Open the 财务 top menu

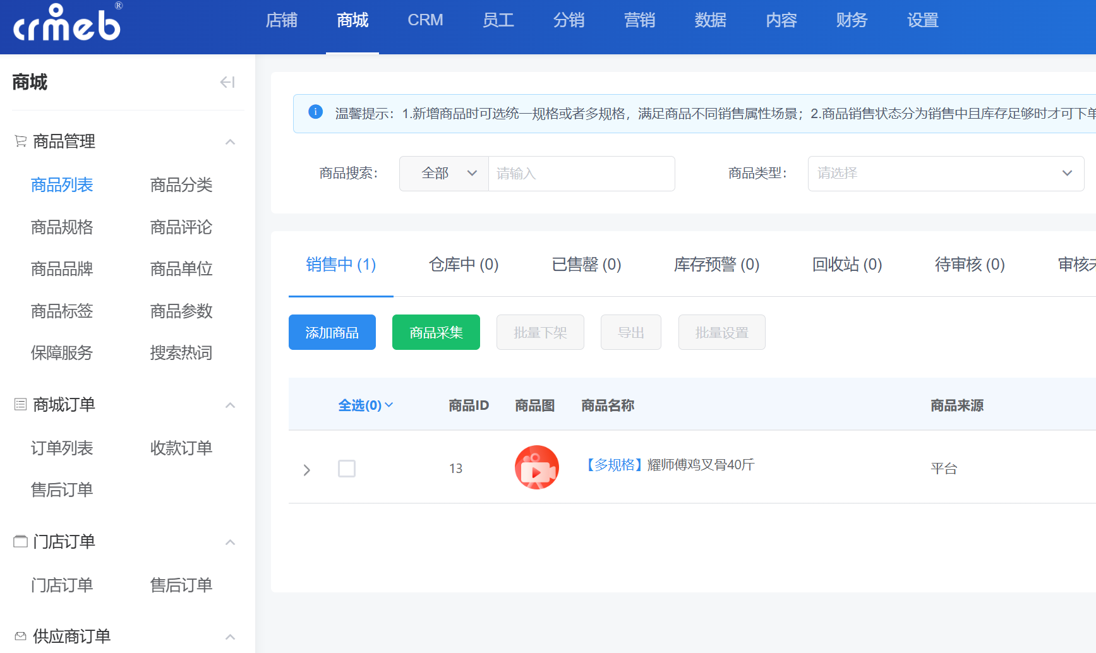tap(852, 20)
